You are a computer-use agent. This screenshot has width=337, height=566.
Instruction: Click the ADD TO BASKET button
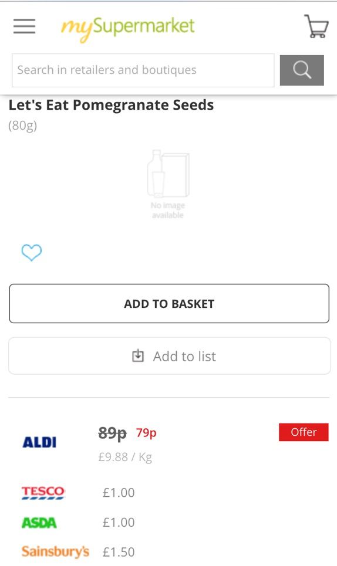point(169,304)
